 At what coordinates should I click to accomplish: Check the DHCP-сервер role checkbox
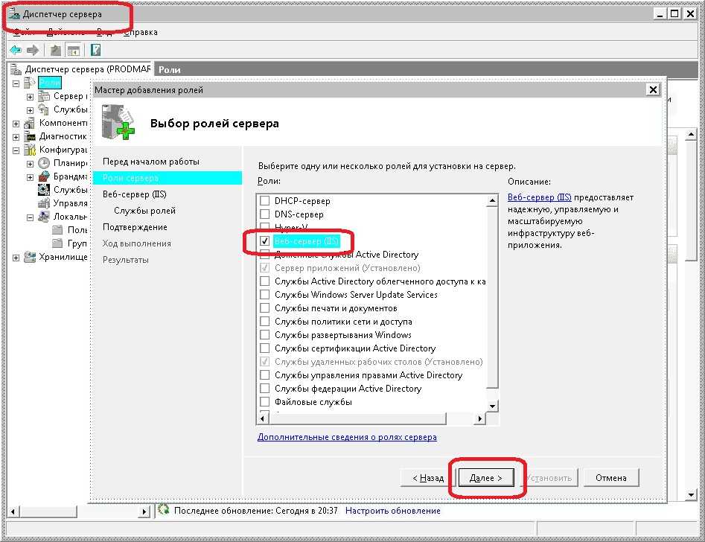coord(264,201)
